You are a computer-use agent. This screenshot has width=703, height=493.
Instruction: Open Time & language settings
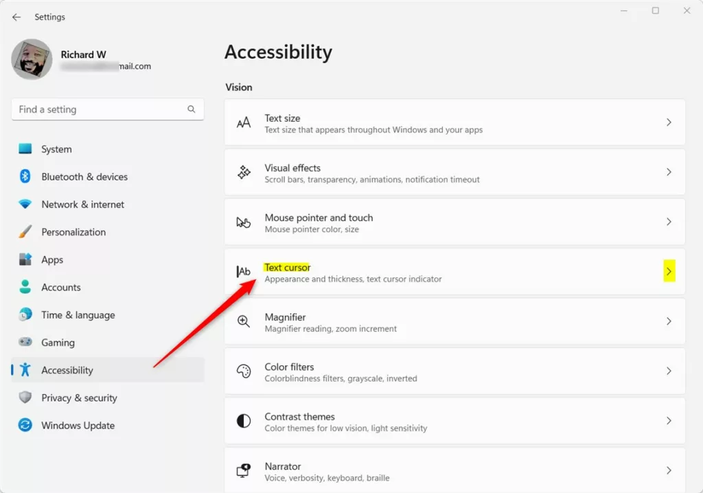pos(78,315)
